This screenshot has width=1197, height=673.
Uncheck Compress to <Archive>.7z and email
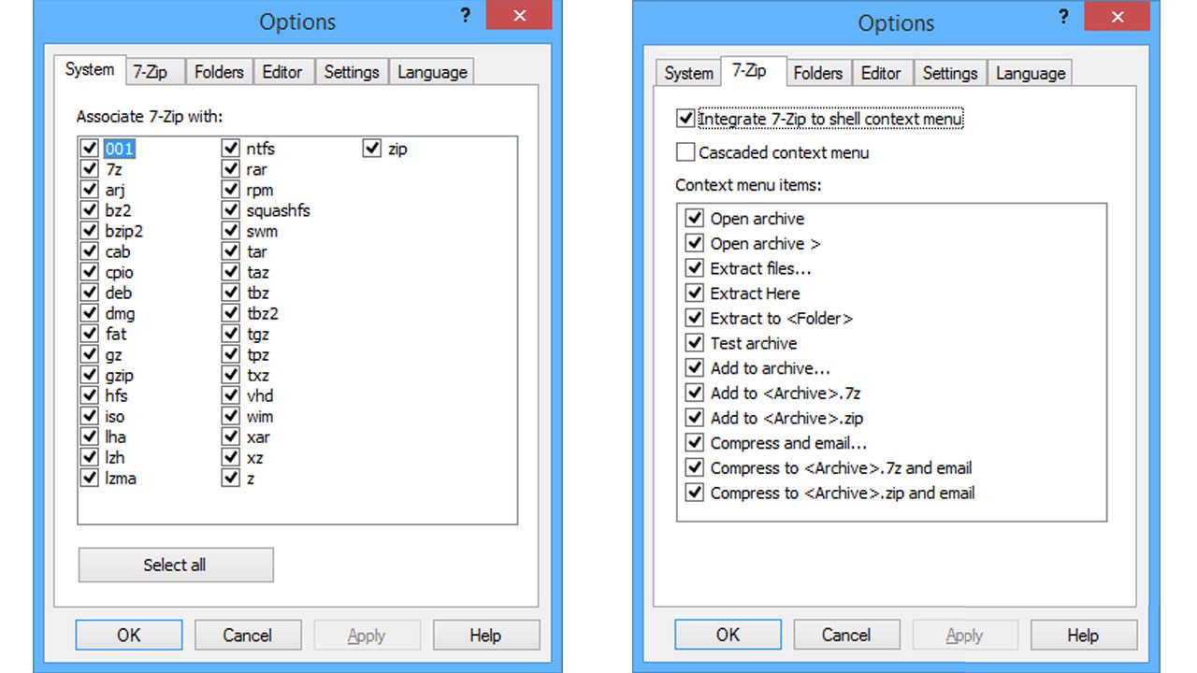[x=694, y=467]
